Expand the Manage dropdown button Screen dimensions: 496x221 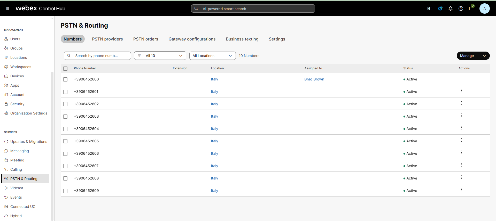click(473, 56)
